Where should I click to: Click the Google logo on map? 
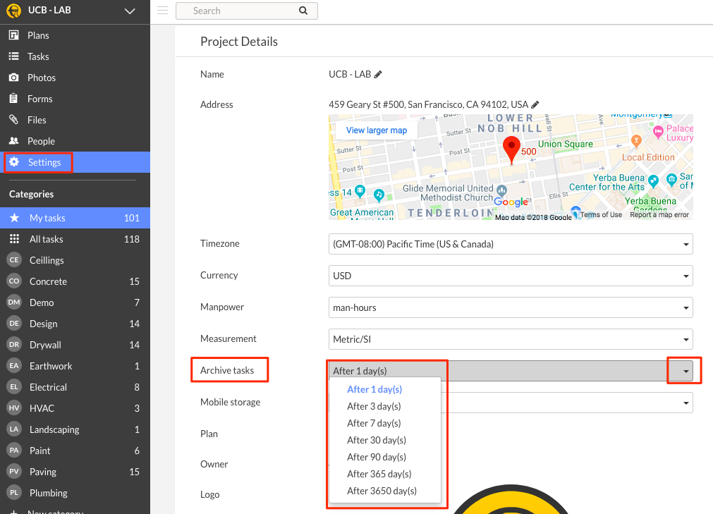click(511, 202)
